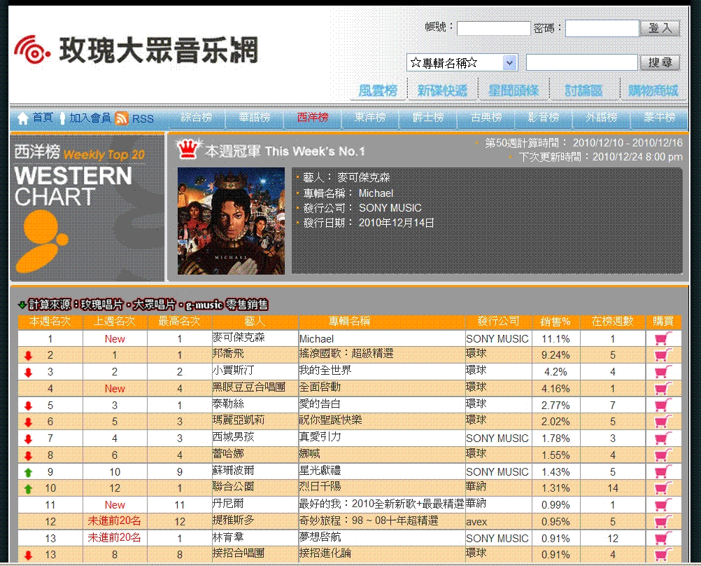Focus the 帳號 account input field
Viewport: 701px width, 566px height.
tap(493, 28)
